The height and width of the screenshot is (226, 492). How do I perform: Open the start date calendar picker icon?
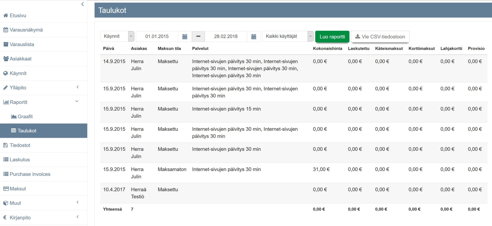[184, 37]
